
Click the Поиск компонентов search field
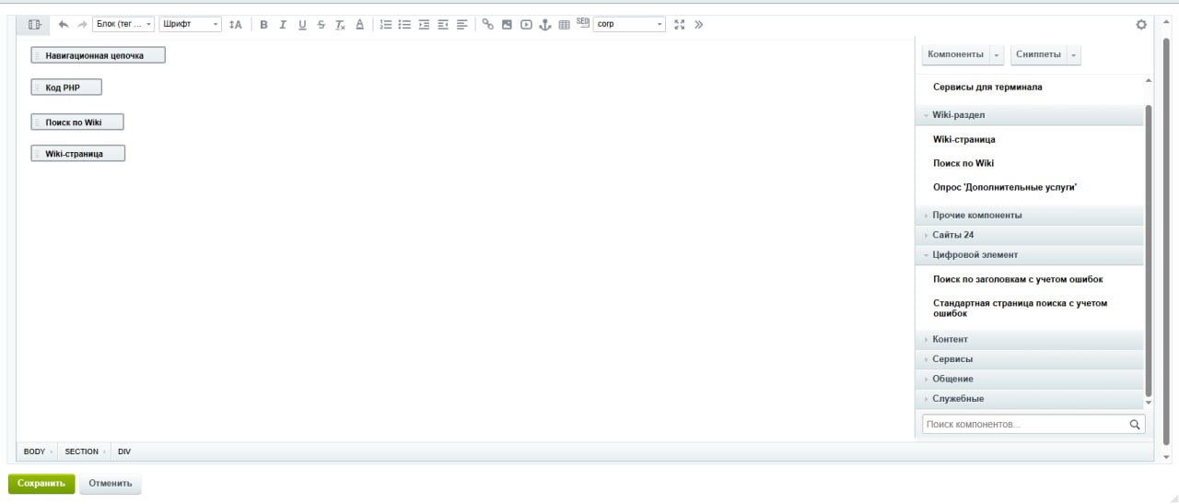click(1024, 425)
